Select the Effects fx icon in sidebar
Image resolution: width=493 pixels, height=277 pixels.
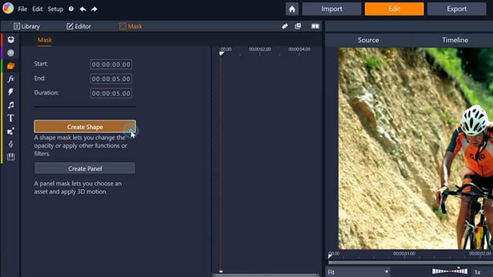[x=11, y=79]
